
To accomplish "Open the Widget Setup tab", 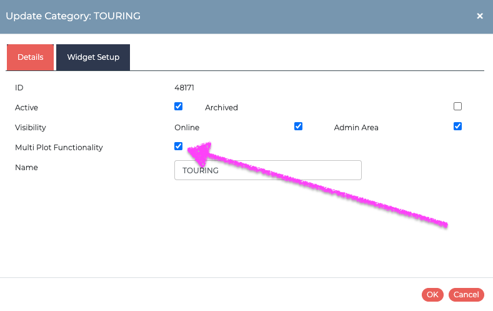I will [93, 57].
